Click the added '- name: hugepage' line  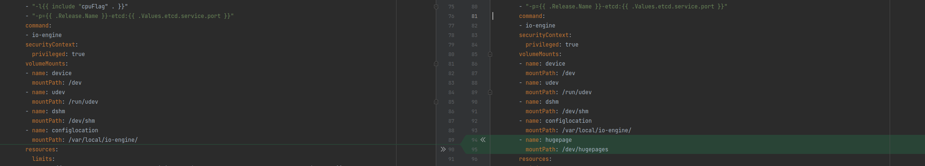545,140
